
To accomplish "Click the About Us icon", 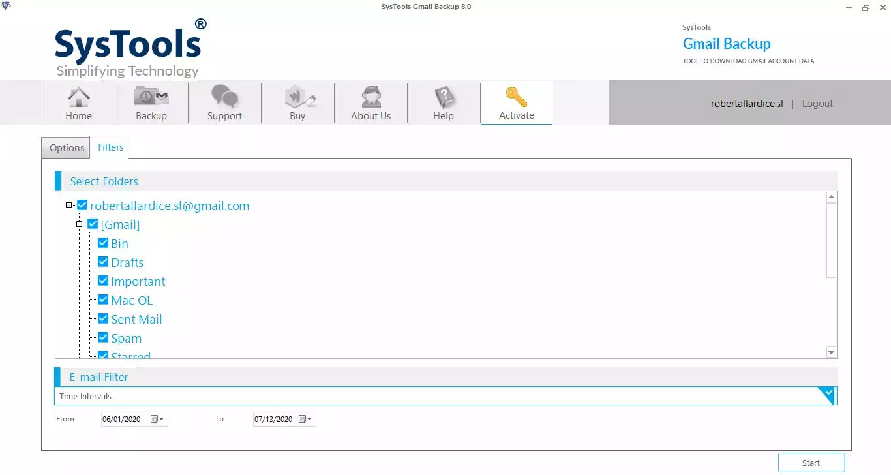I will click(x=370, y=97).
